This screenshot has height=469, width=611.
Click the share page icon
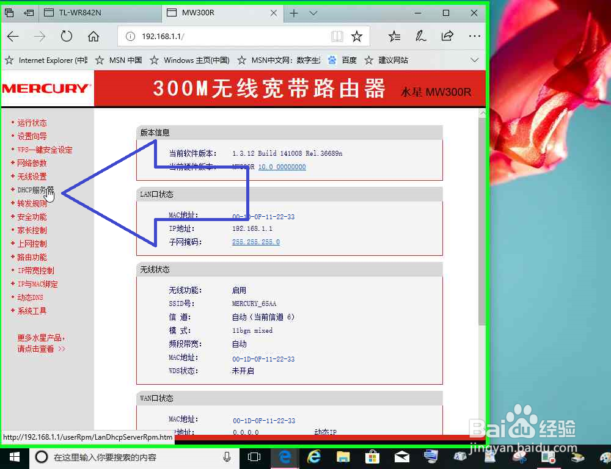(x=447, y=36)
